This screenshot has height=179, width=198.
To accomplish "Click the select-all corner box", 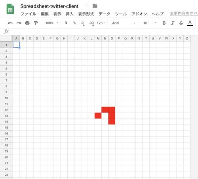I will [6, 38].
